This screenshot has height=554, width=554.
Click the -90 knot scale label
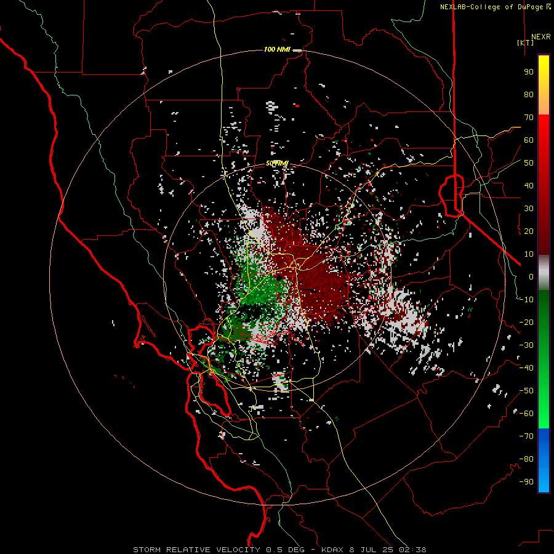pos(526,482)
